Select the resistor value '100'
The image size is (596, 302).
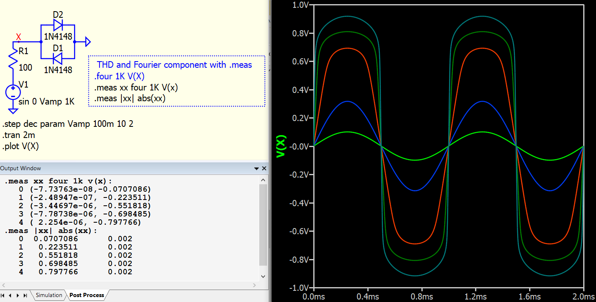click(26, 67)
